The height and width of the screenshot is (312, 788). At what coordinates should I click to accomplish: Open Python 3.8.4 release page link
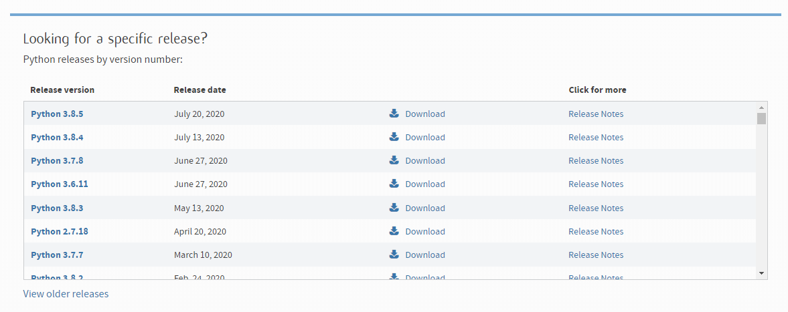point(57,138)
